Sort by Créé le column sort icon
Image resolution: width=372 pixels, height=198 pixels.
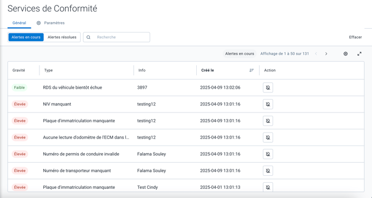(x=252, y=70)
